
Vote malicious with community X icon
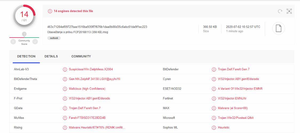click(13, 42)
